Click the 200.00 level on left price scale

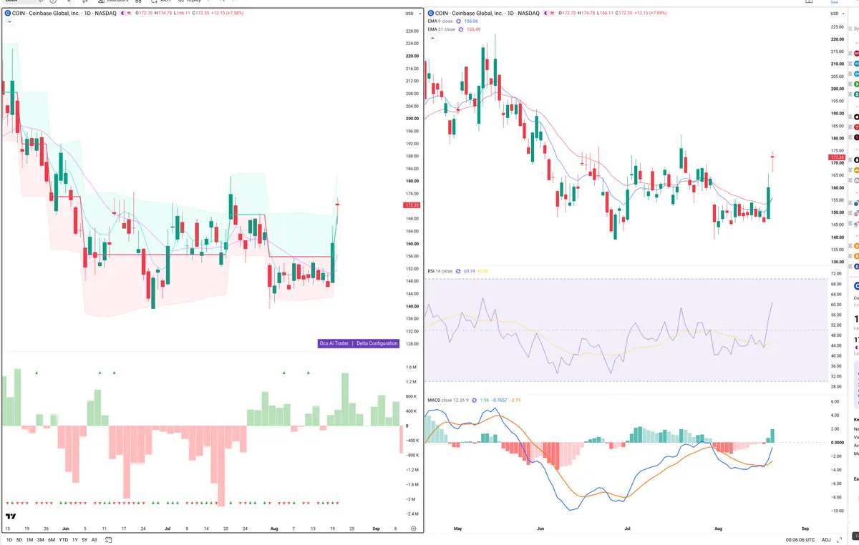412,119
